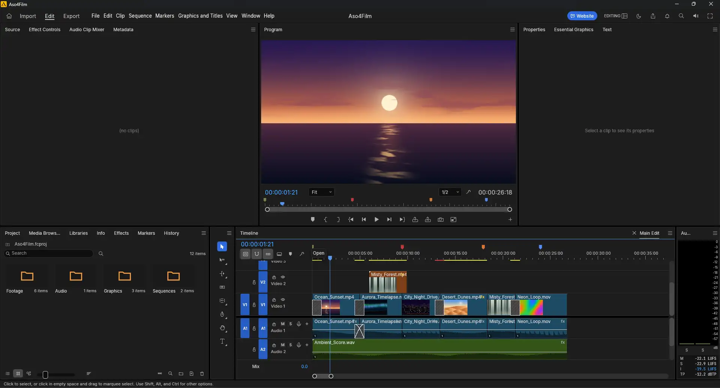
Task: Open the Source panel menu
Action: [253, 29]
